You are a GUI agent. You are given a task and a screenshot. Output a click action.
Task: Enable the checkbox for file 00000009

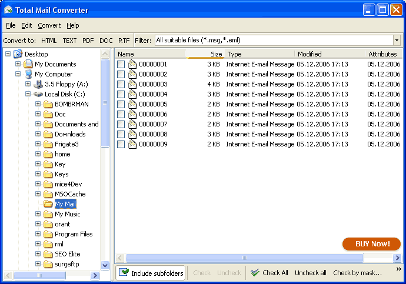pyautogui.click(x=121, y=145)
